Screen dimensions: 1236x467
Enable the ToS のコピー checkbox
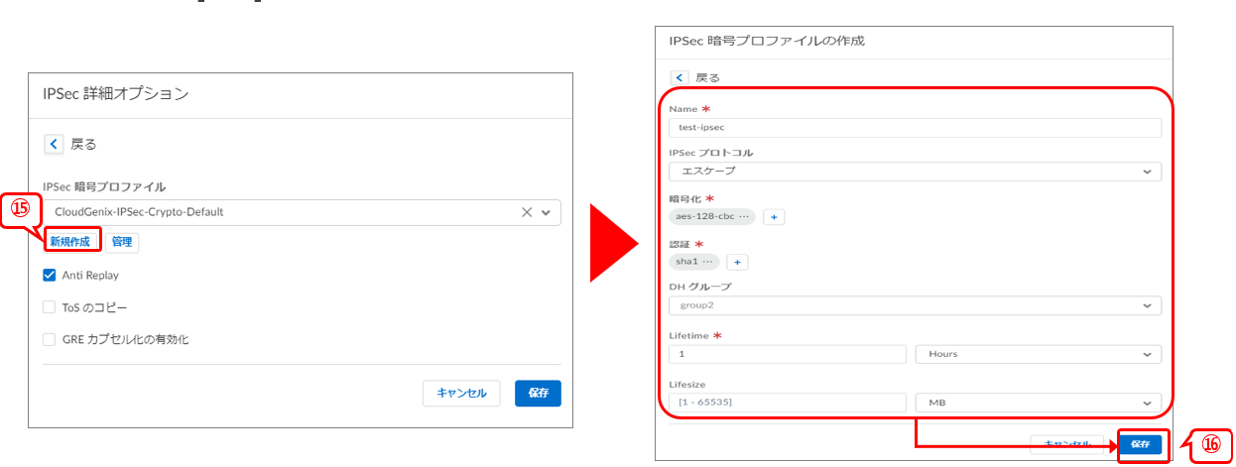pos(50,307)
